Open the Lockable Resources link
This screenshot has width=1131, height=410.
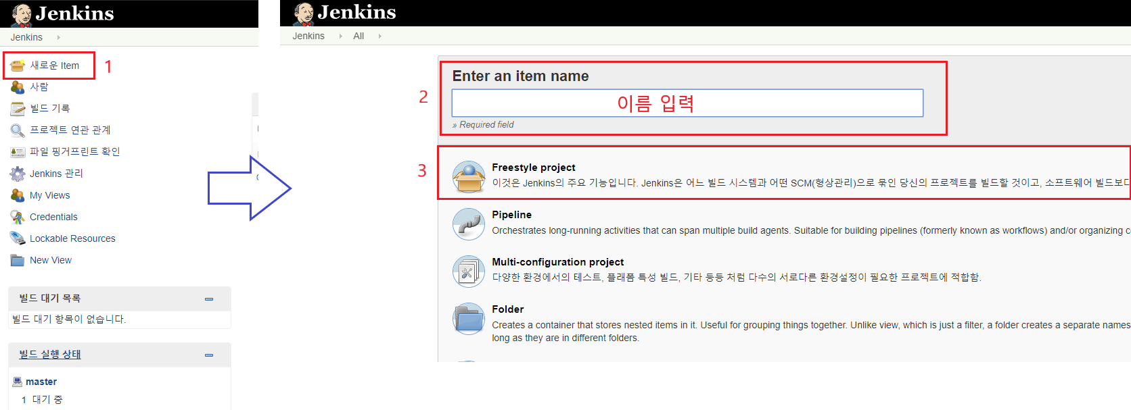(x=72, y=238)
